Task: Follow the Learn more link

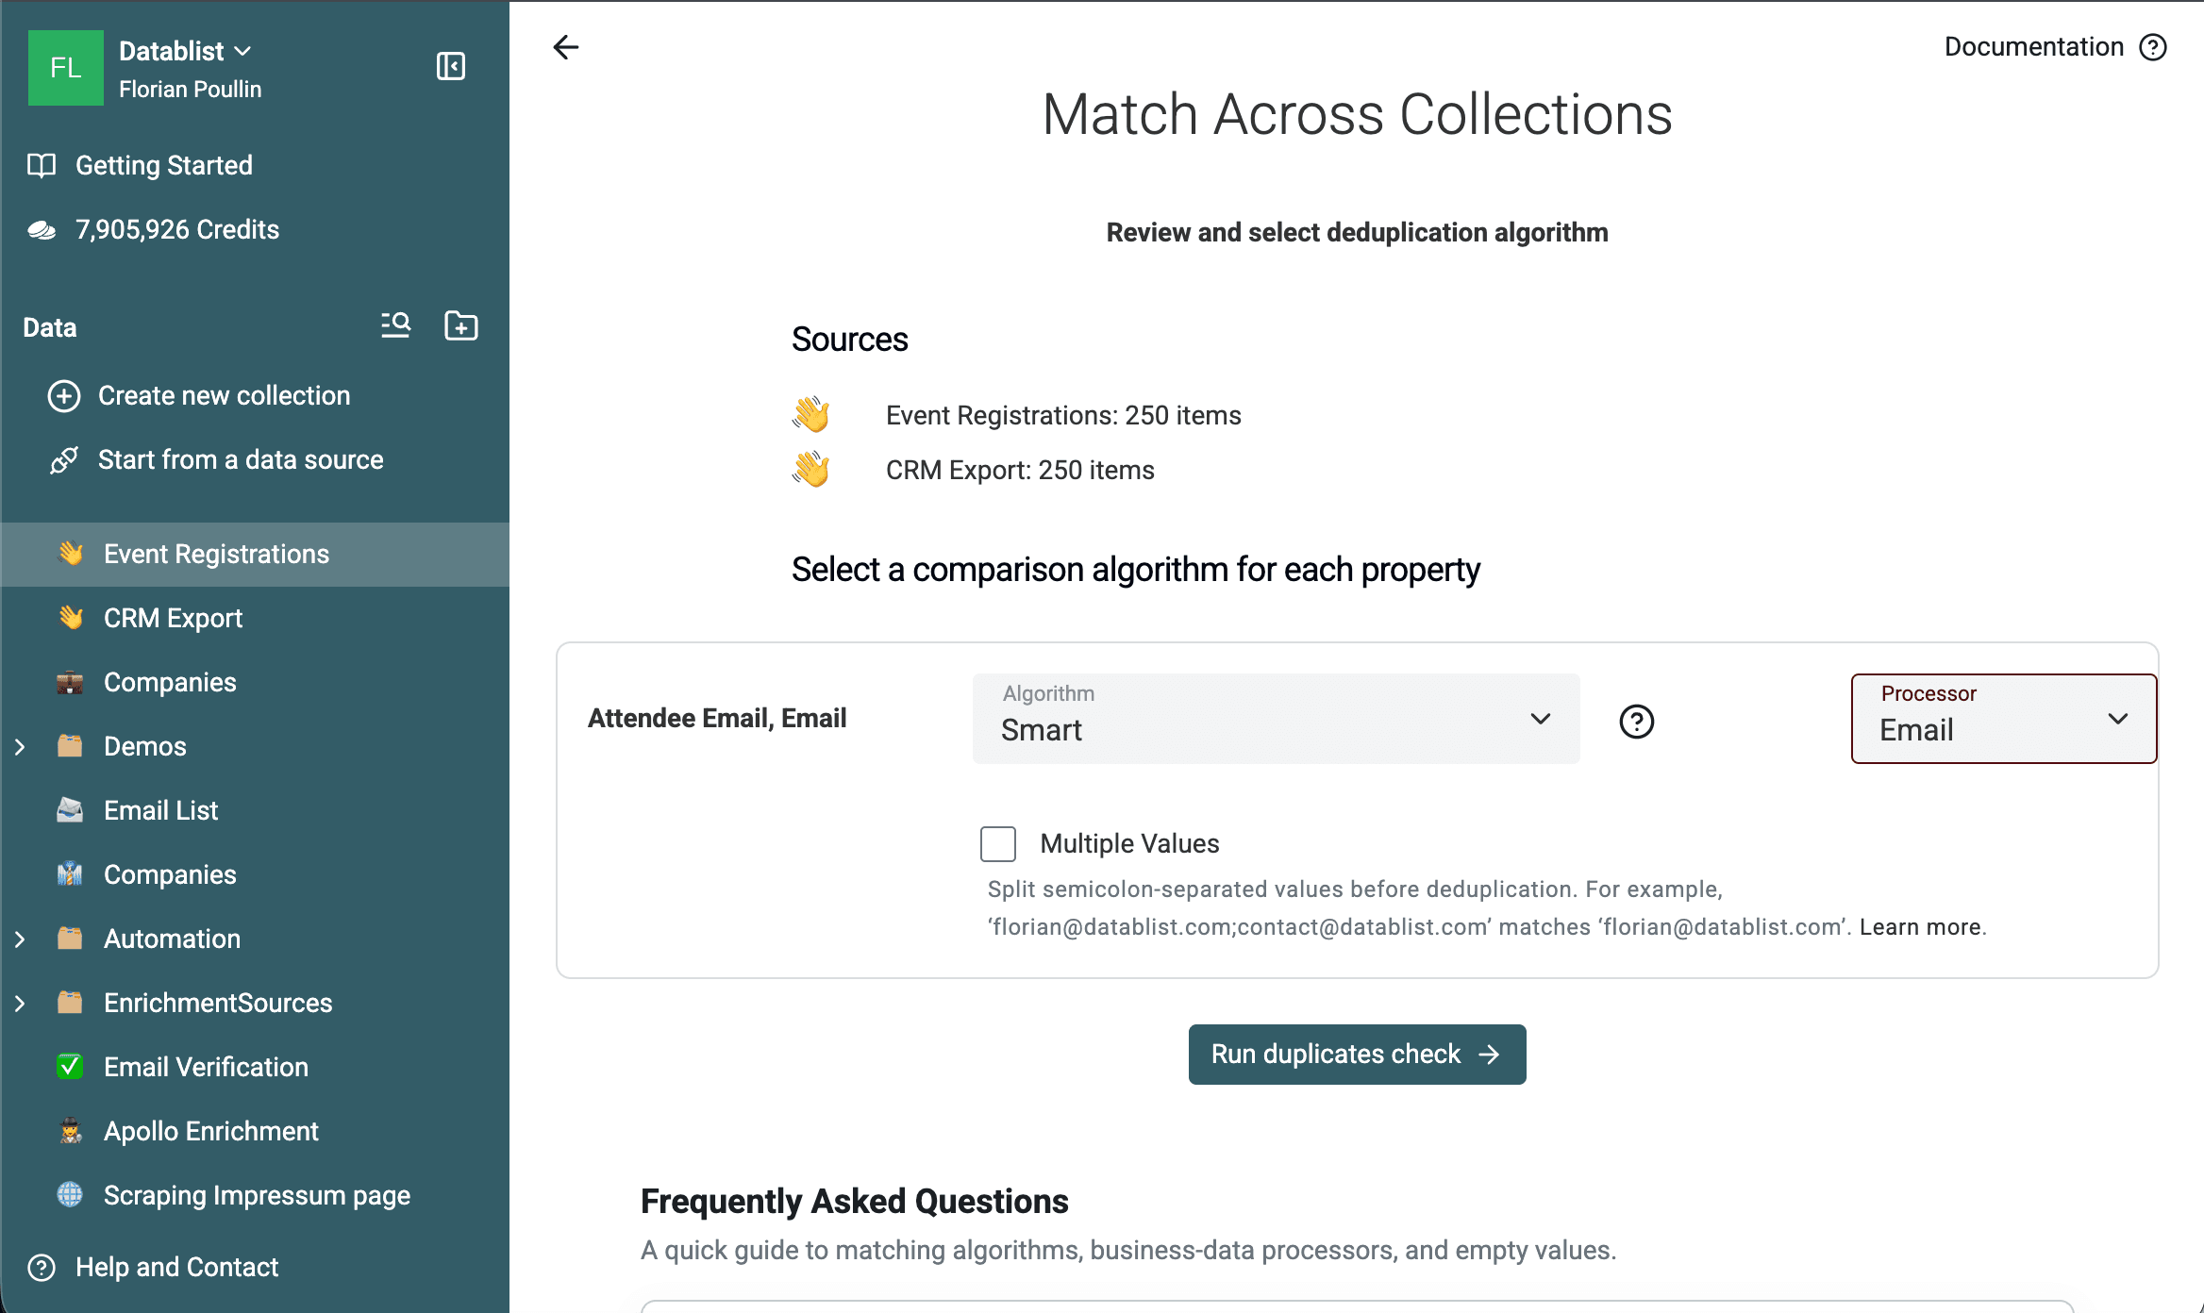Action: 1921,927
